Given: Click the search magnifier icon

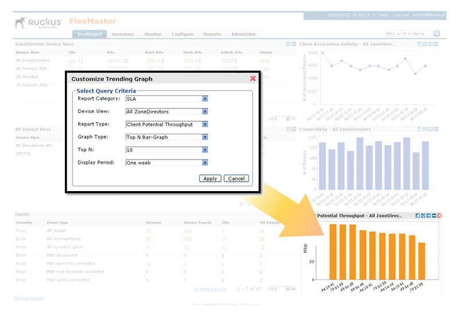Looking at the screenshot, I should (x=437, y=34).
